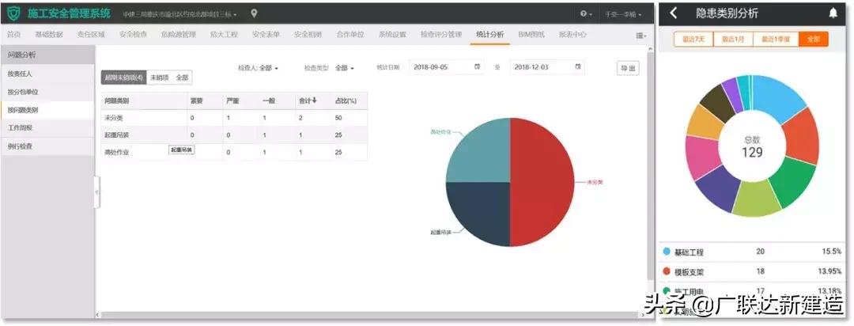Open the 基础数据 tab
854x326 pixels.
coord(48,34)
